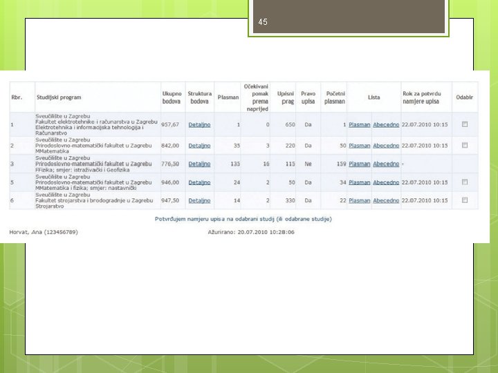Click the Upisni prag column header
This screenshot has width=498, height=373.
coord(285,97)
